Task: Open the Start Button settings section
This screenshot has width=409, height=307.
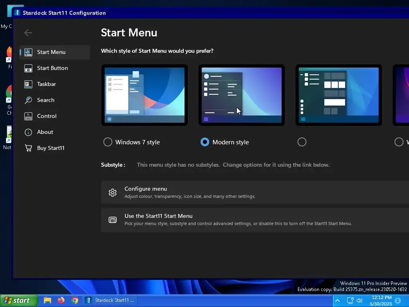Action: click(x=55, y=68)
